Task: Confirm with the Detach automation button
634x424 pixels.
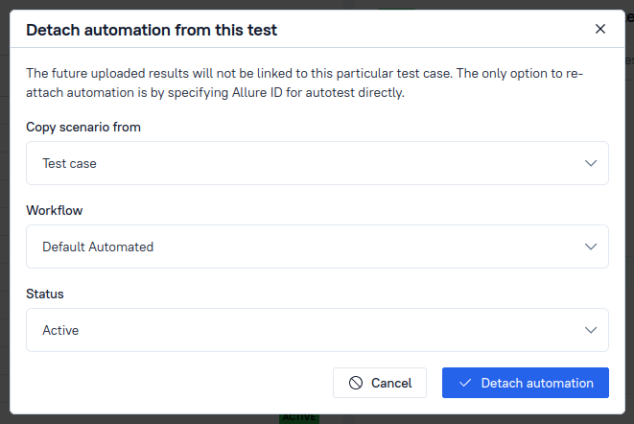Action: click(x=526, y=383)
